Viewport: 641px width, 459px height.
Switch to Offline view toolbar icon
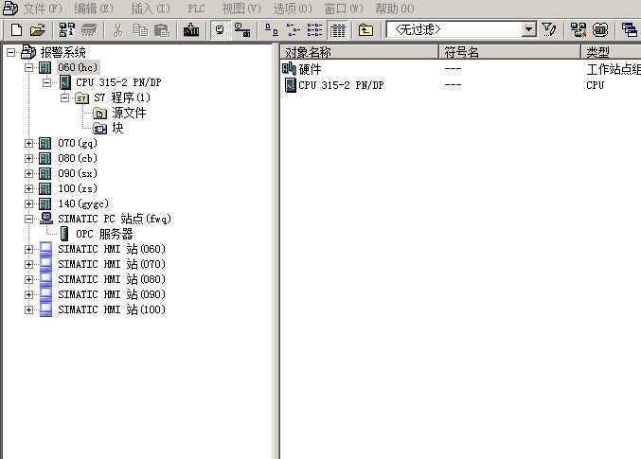tap(221, 30)
